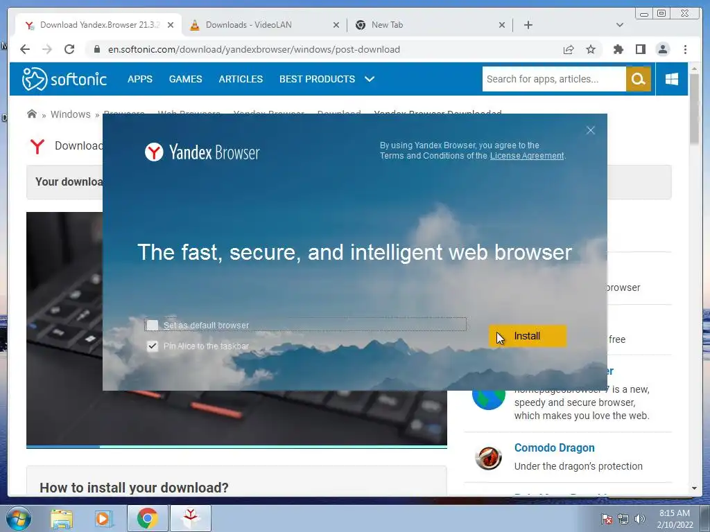Open the Windows breadcrumb link
Image resolution: width=710 pixels, height=532 pixels.
pos(71,114)
